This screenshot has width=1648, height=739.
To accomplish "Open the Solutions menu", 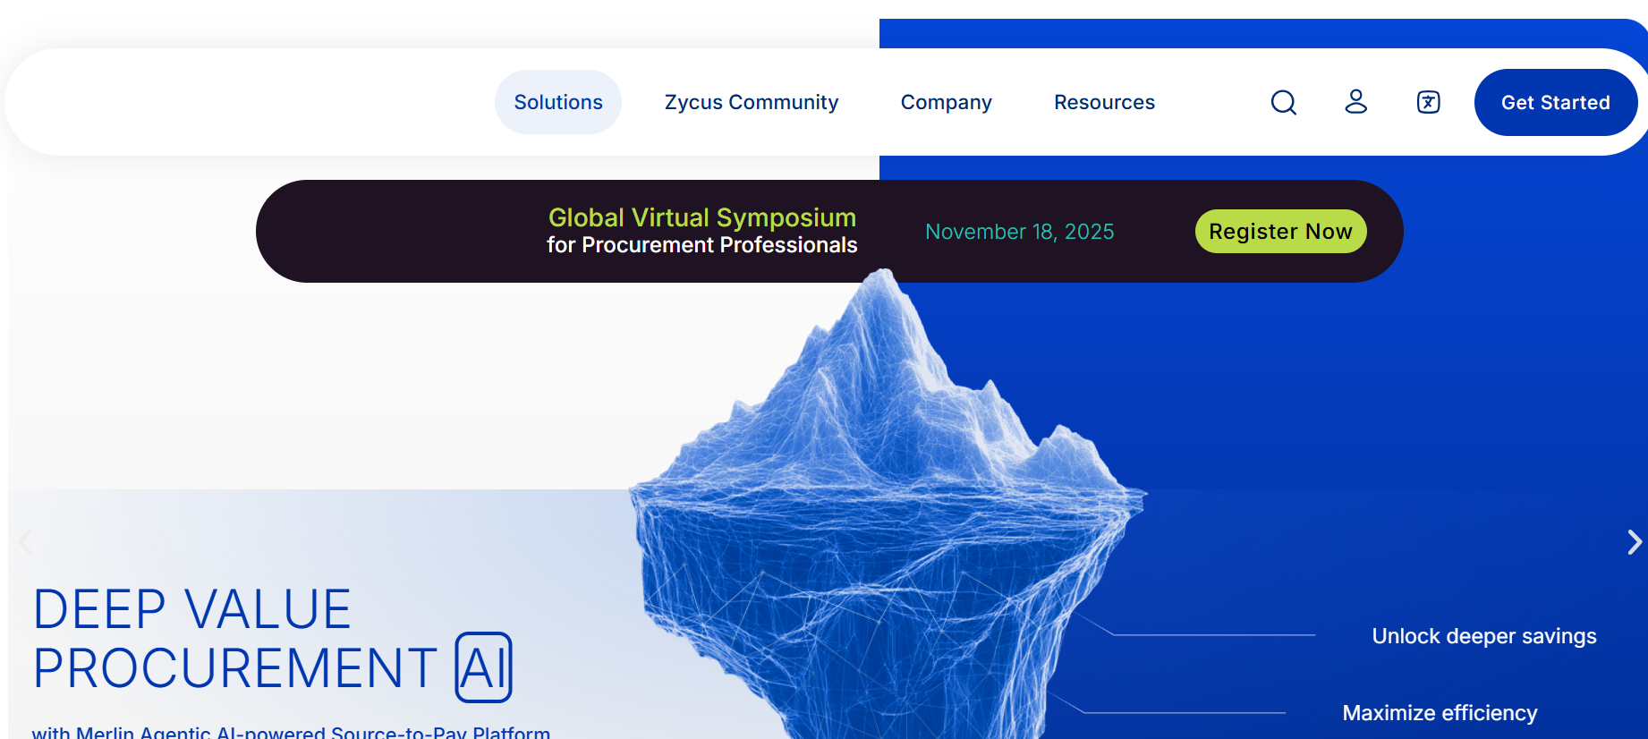I will tap(557, 103).
